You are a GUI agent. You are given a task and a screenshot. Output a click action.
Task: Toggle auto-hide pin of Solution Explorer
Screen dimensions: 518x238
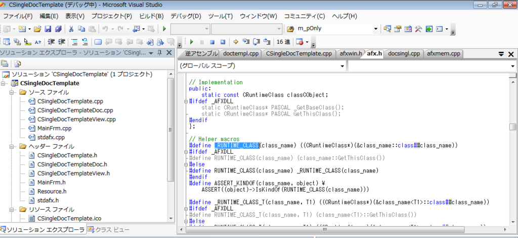pos(159,52)
